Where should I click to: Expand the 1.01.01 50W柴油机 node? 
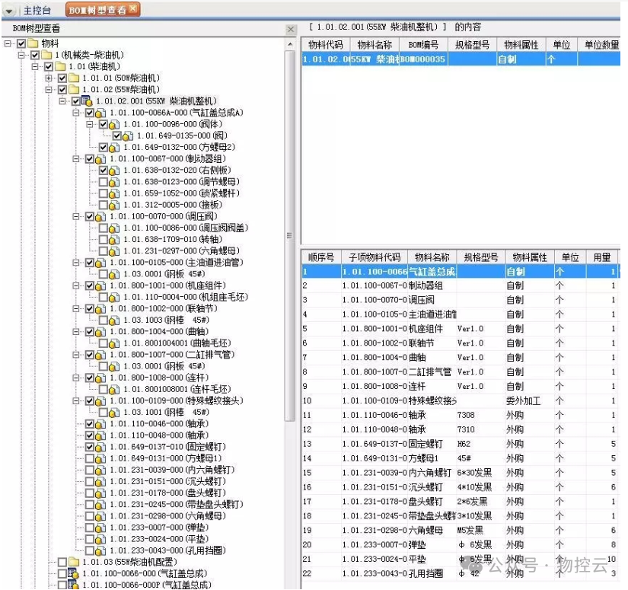pyautogui.click(x=49, y=78)
